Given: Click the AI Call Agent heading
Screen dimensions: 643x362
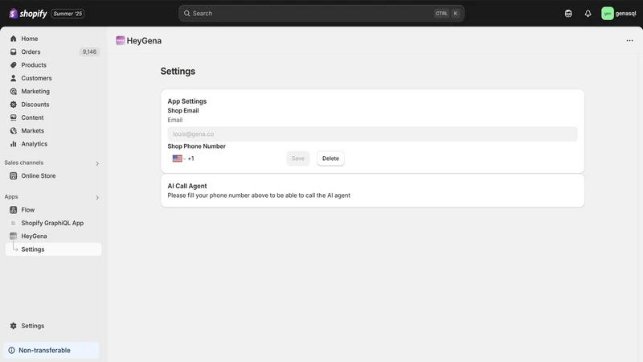Looking at the screenshot, I should [x=187, y=186].
